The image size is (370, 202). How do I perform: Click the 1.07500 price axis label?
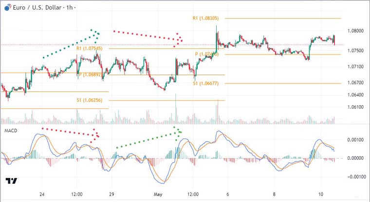[x=355, y=51]
